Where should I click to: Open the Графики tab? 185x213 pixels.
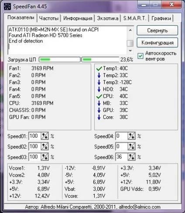pos(161,18)
